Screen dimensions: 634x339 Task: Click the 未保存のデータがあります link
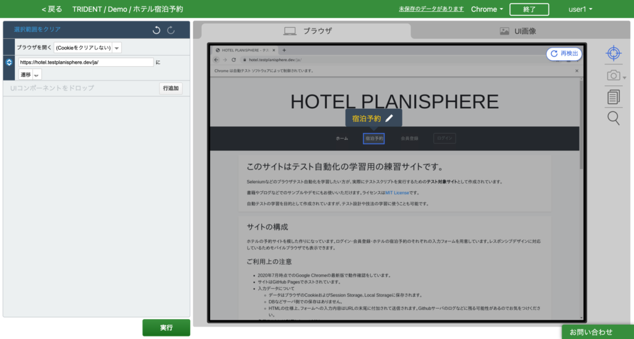(x=431, y=9)
